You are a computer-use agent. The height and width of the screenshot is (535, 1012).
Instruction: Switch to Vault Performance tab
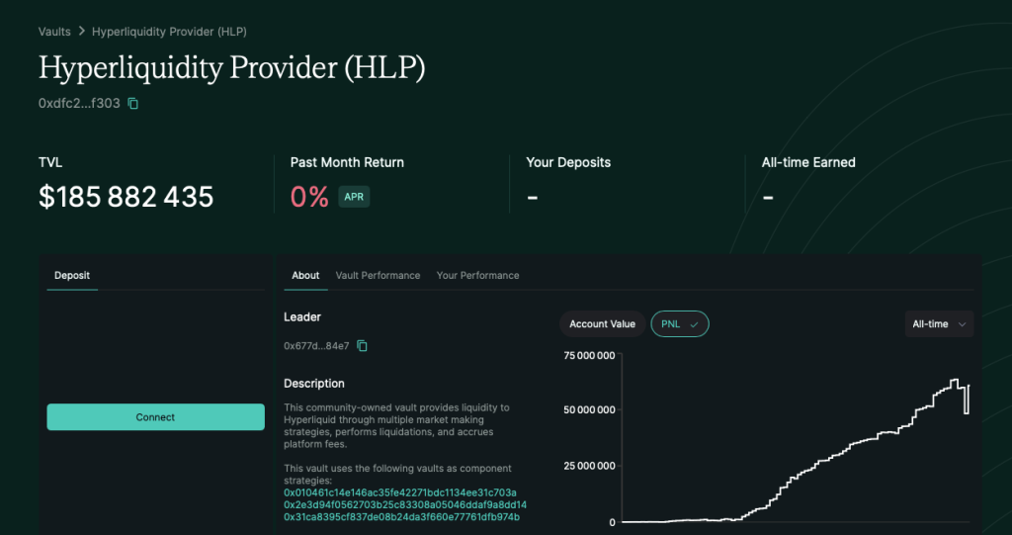378,275
